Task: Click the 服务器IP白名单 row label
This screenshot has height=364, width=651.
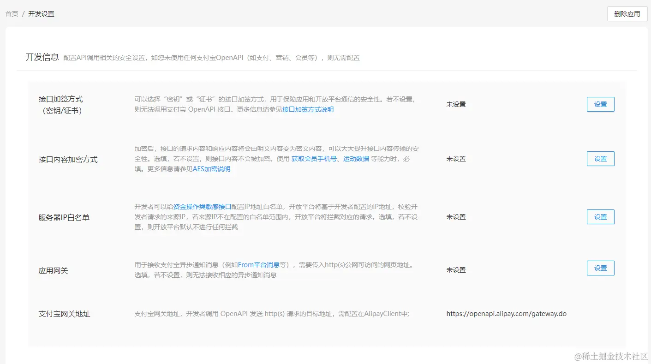Action: click(64, 217)
